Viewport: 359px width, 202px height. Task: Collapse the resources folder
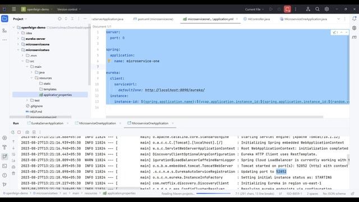coord(31,78)
